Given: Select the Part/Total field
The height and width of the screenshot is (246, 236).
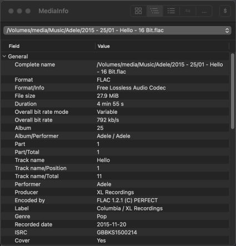Looking at the screenshot, I should [x=115, y=152].
